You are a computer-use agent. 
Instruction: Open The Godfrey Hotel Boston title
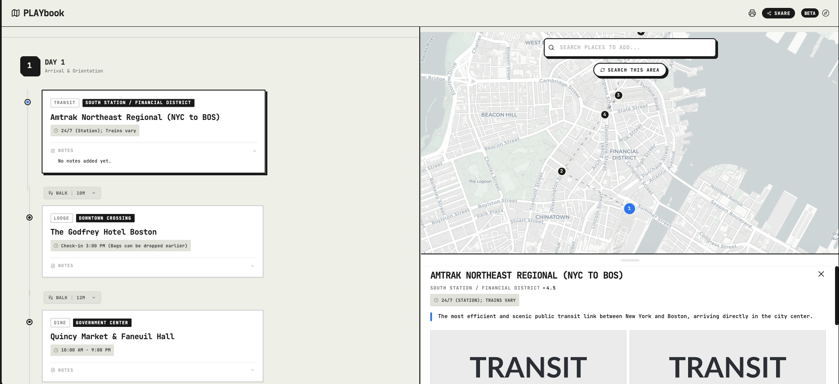(x=103, y=232)
